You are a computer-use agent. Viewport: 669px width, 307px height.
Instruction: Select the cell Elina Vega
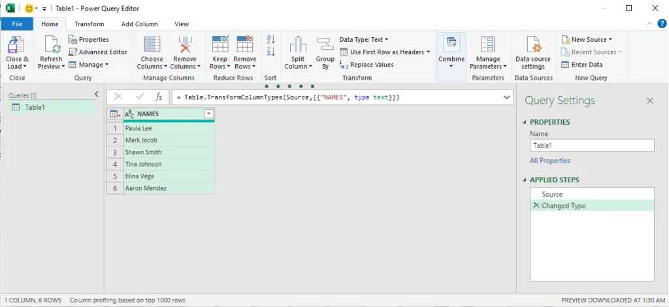click(x=169, y=176)
